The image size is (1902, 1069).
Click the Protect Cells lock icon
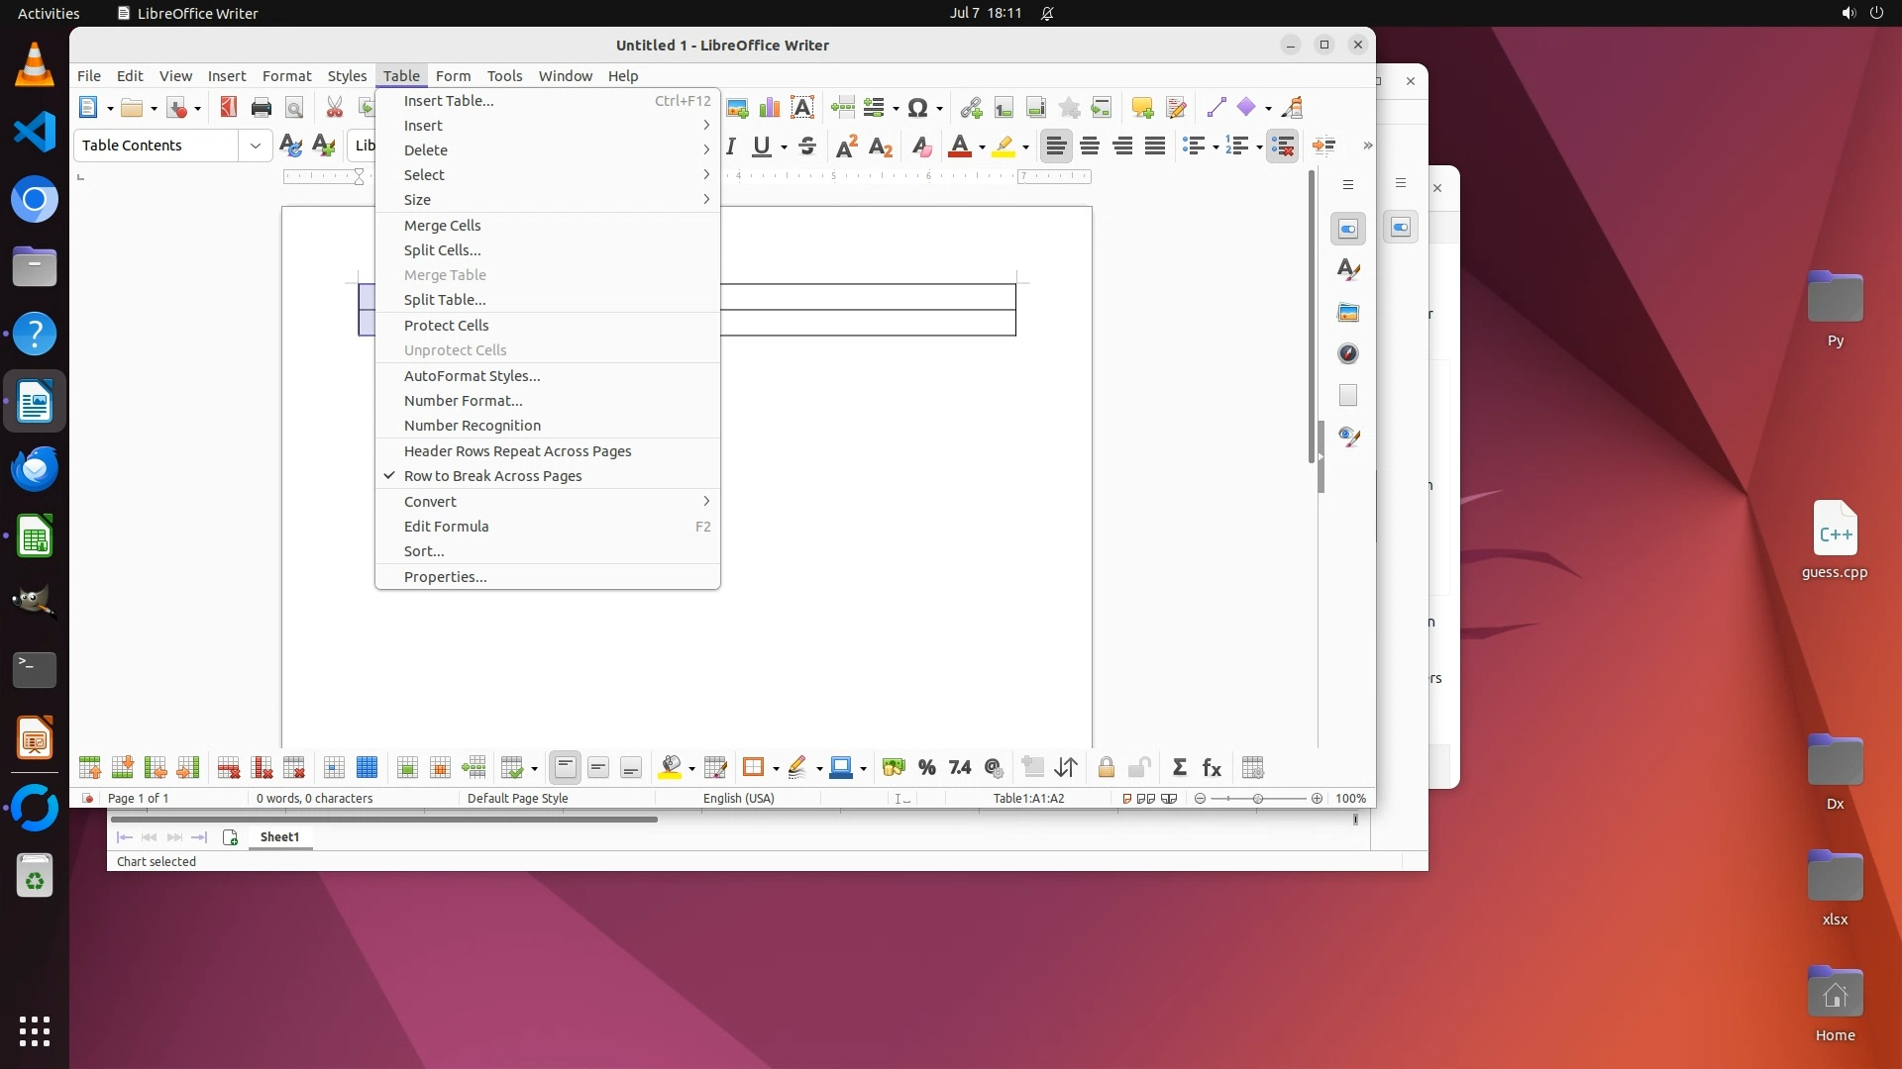(x=1106, y=768)
